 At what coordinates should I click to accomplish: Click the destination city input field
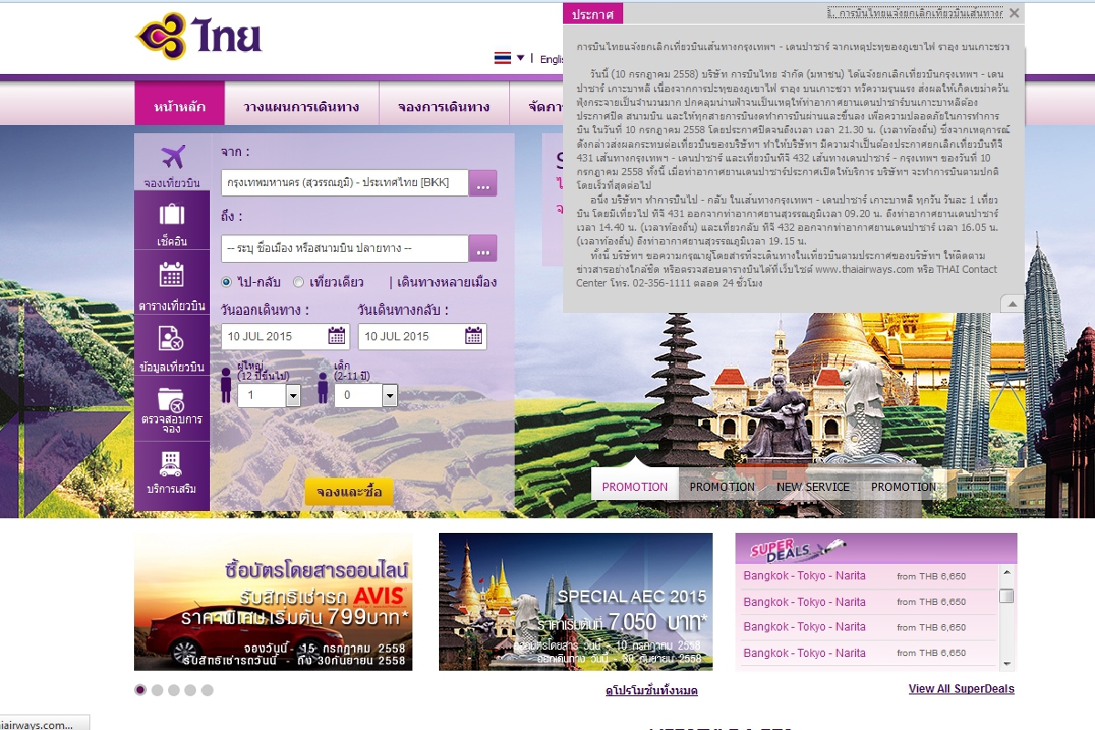tap(345, 248)
